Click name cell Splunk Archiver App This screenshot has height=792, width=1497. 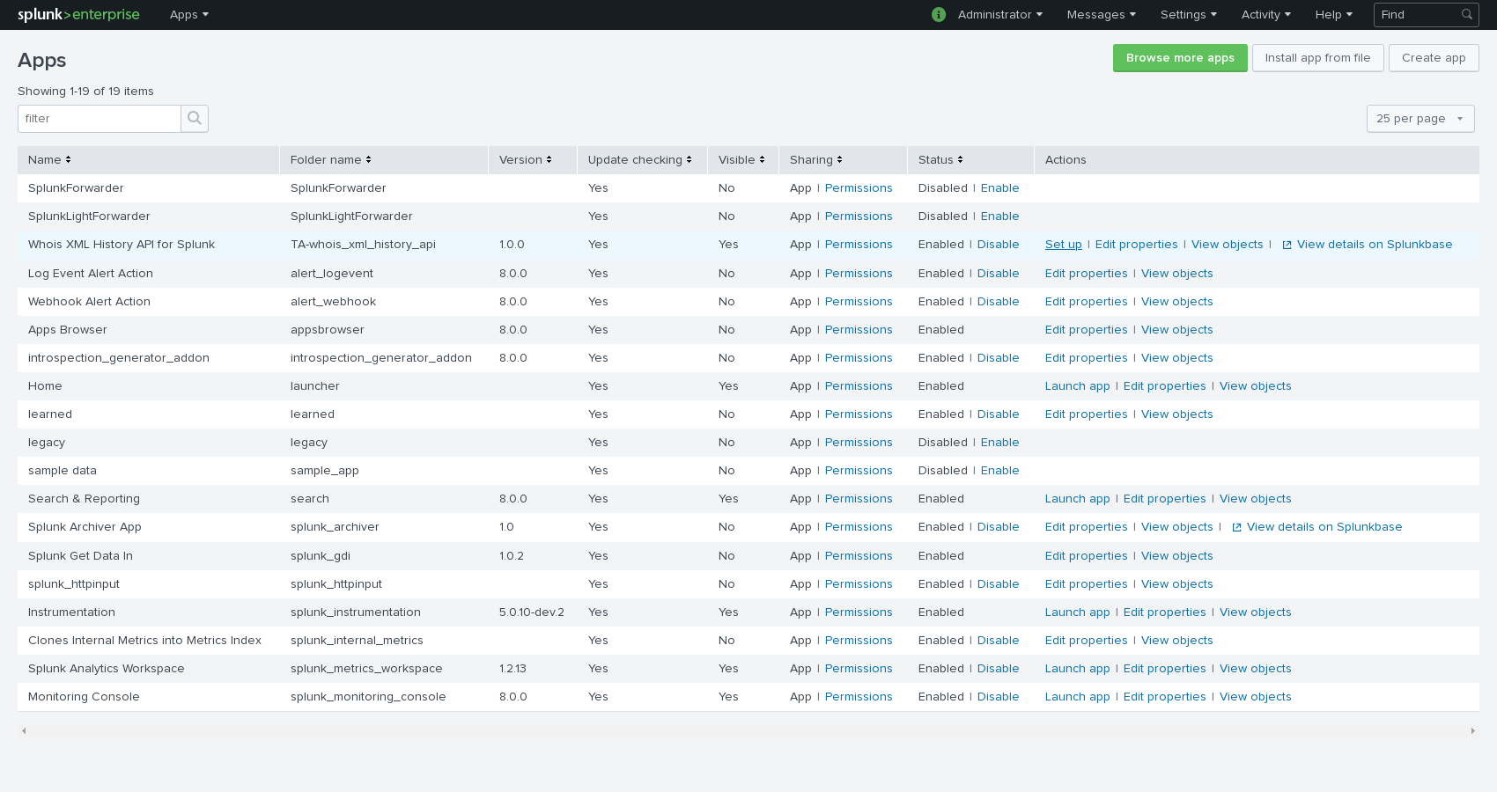85,527
